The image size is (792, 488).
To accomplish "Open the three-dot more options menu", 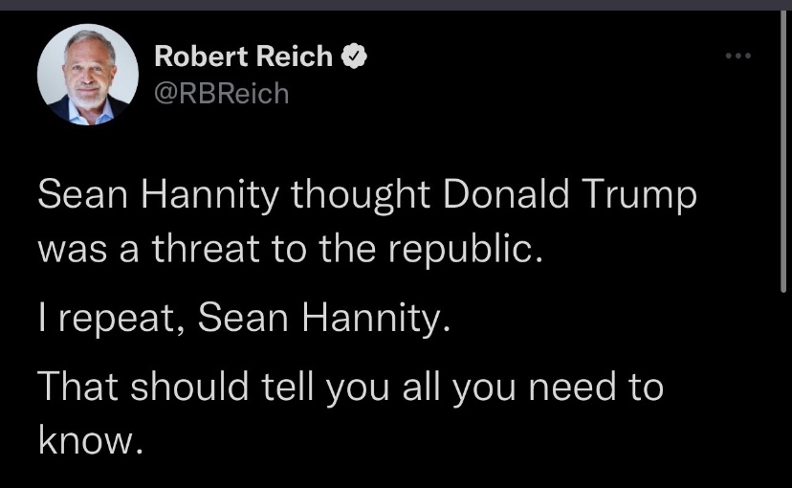I will 738,56.
